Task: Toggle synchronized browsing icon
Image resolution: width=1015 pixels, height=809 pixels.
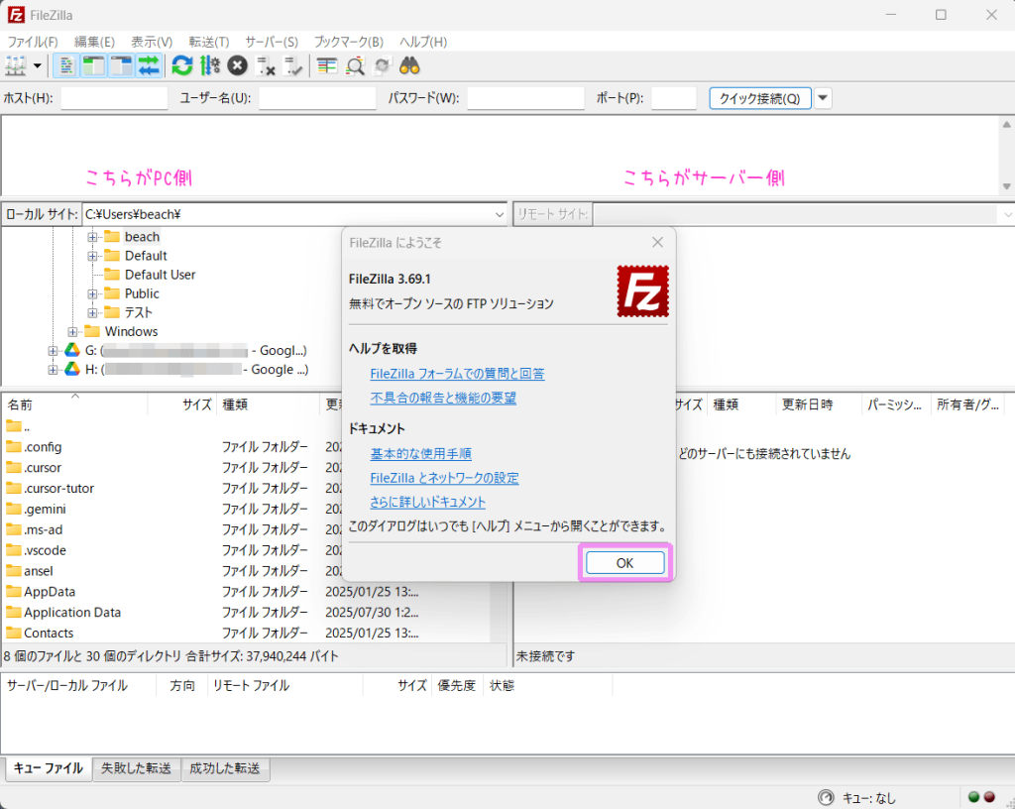Action: (x=383, y=66)
